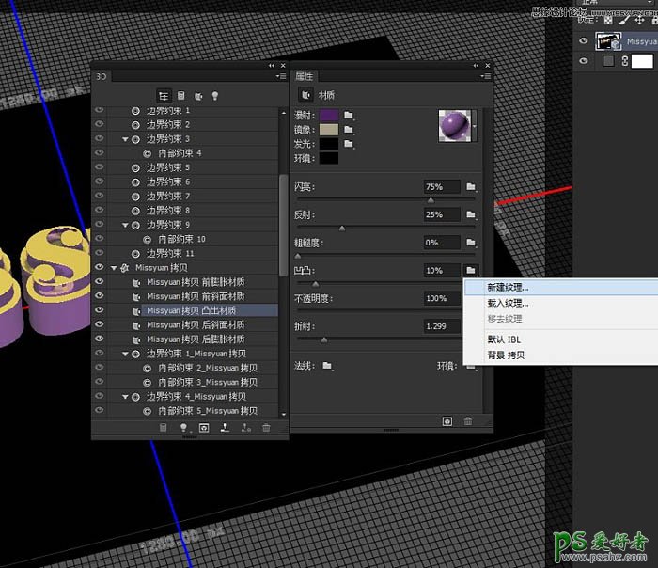Viewport: 658px width, 568px height.
Task: Filter 3D panel by whole scene
Action: (164, 96)
